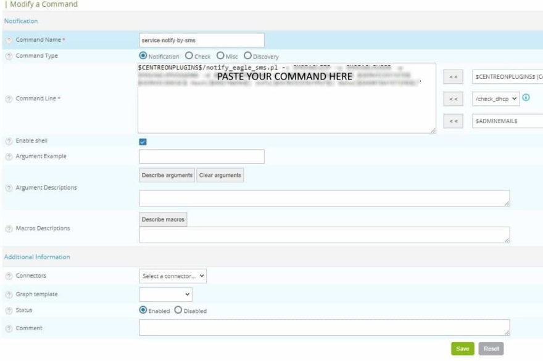This screenshot has width=543, height=361.
Task: Click the info icon next to check_dhcp
Action: 526,97
